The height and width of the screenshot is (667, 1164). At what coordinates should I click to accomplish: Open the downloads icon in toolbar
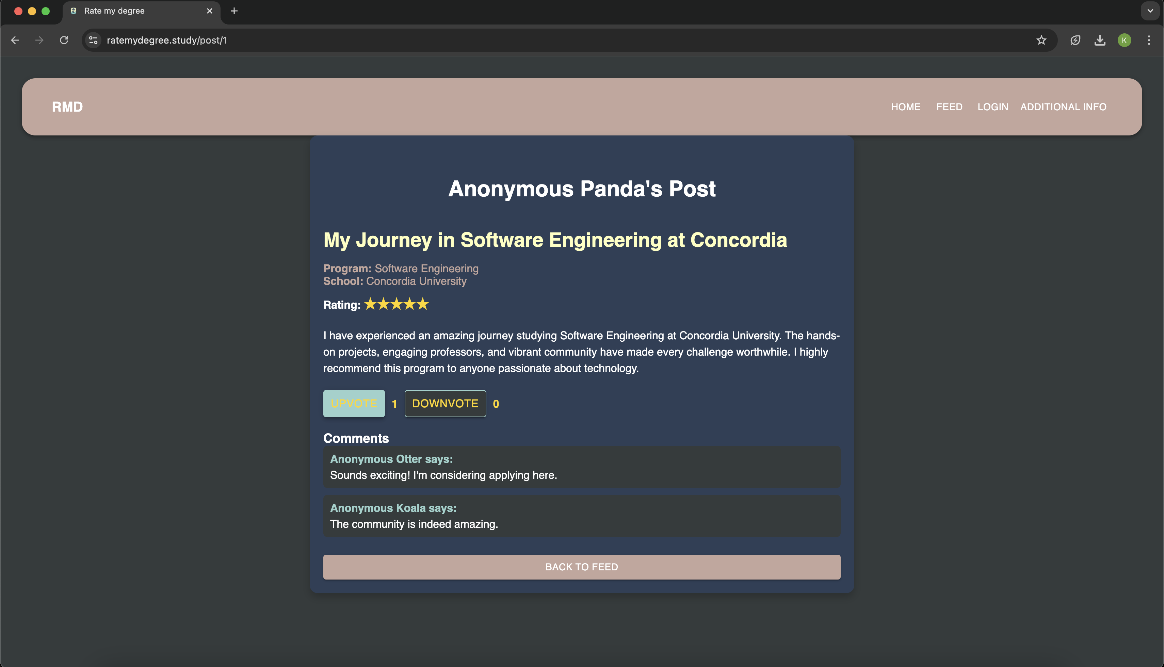tap(1100, 40)
